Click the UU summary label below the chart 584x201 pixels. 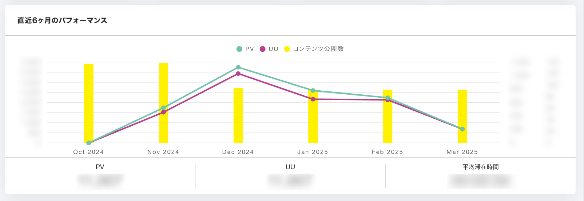coord(290,167)
